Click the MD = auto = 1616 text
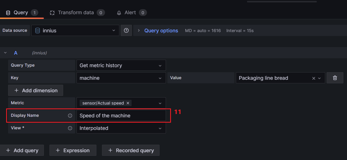Screen dimensions: 347x160 point(203,31)
